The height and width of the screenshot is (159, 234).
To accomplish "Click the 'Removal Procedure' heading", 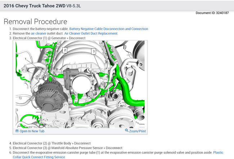I will tap(35, 21).
